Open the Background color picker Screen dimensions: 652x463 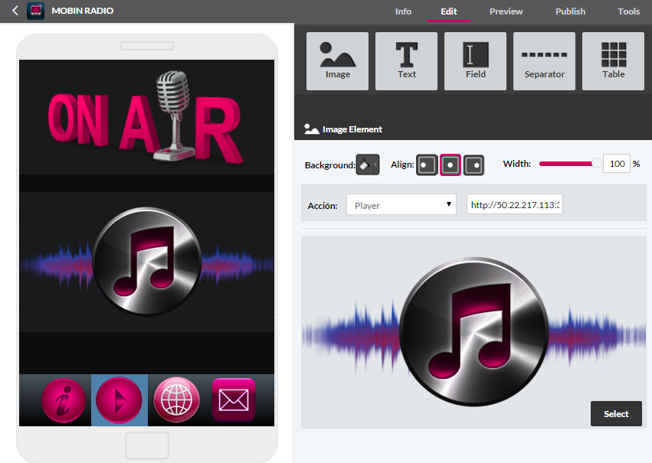coord(368,165)
